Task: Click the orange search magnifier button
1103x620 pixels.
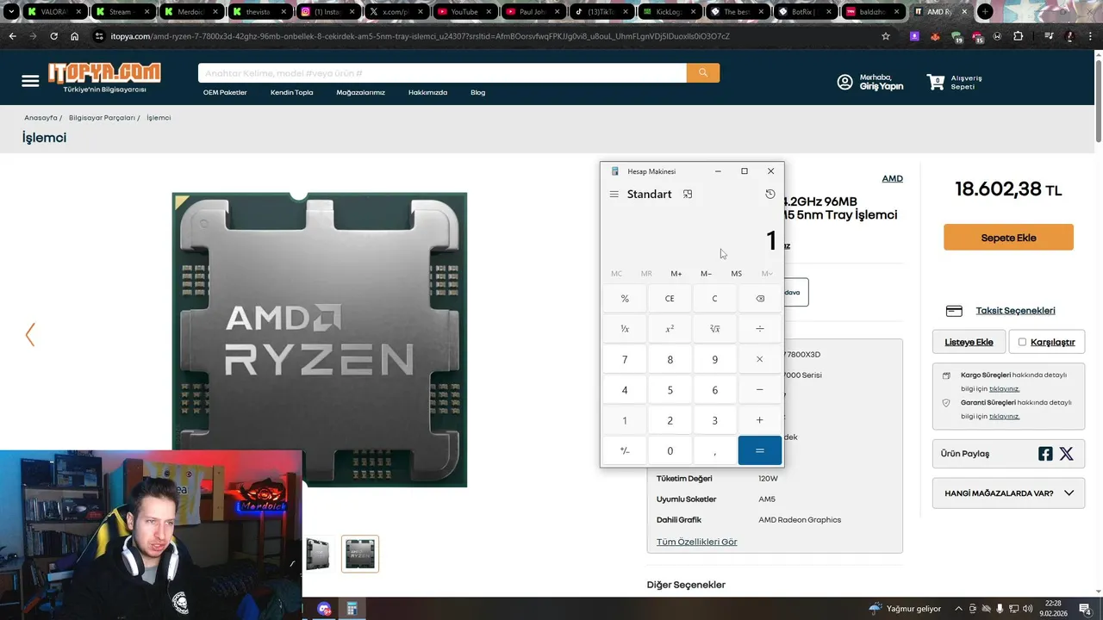Action: [x=703, y=73]
